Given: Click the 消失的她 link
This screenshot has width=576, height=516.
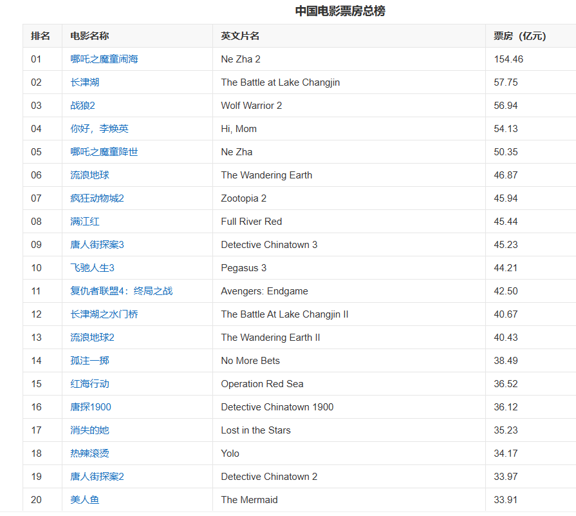Looking at the screenshot, I should pos(89,430).
